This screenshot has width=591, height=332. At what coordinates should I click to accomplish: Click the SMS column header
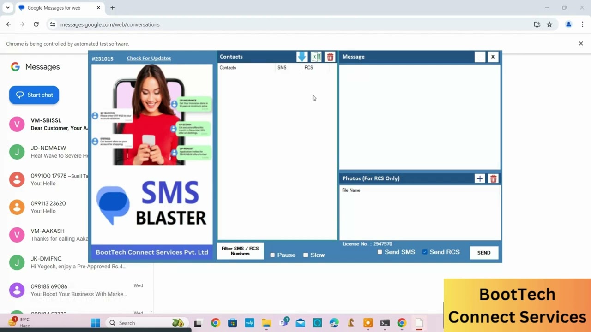pyautogui.click(x=289, y=68)
